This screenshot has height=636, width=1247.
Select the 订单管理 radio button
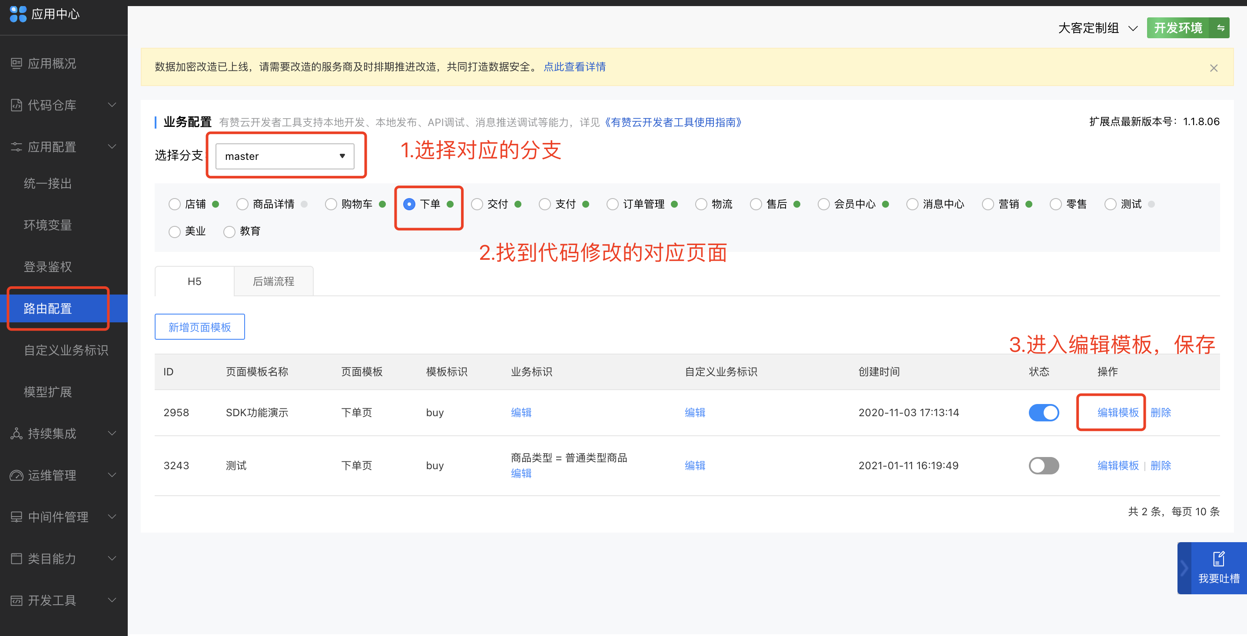pos(612,204)
